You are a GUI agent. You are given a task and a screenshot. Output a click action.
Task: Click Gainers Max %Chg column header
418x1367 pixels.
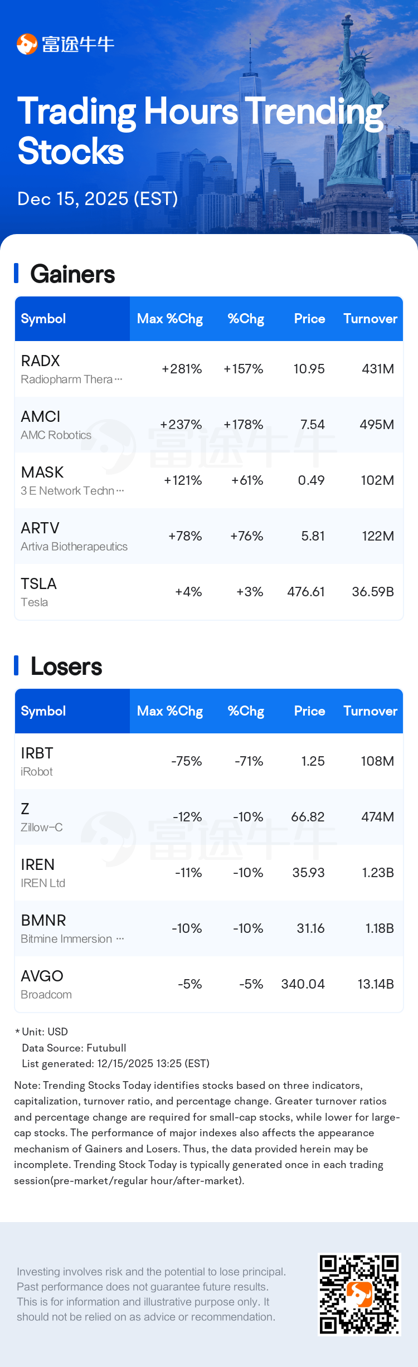169,319
